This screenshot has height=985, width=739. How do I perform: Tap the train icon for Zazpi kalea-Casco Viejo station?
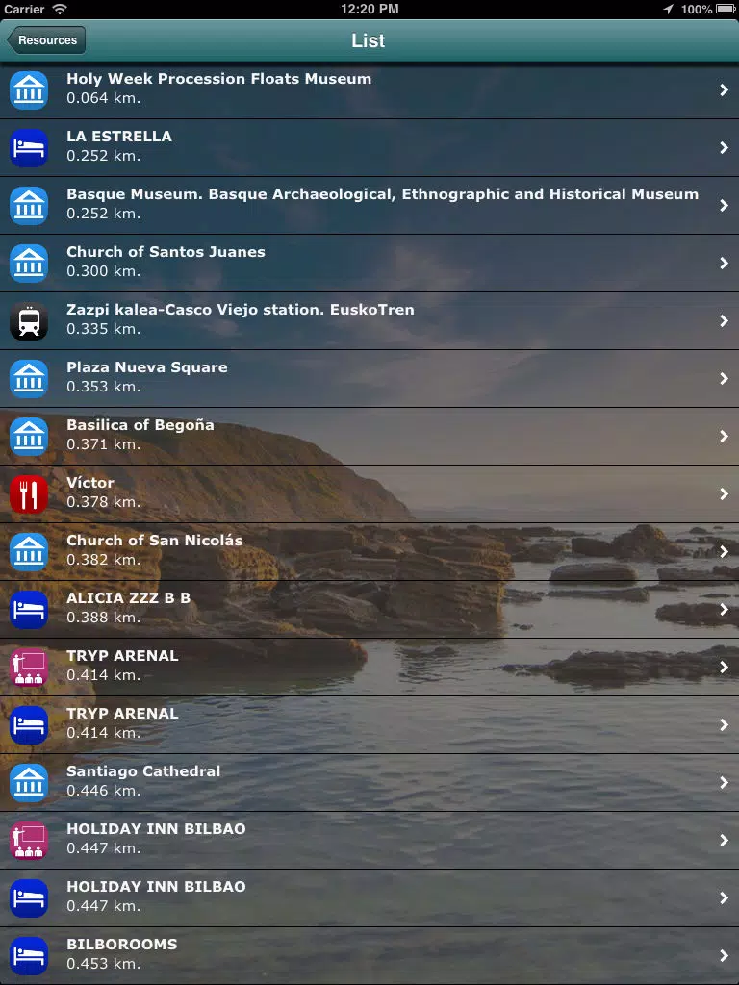coord(29,321)
